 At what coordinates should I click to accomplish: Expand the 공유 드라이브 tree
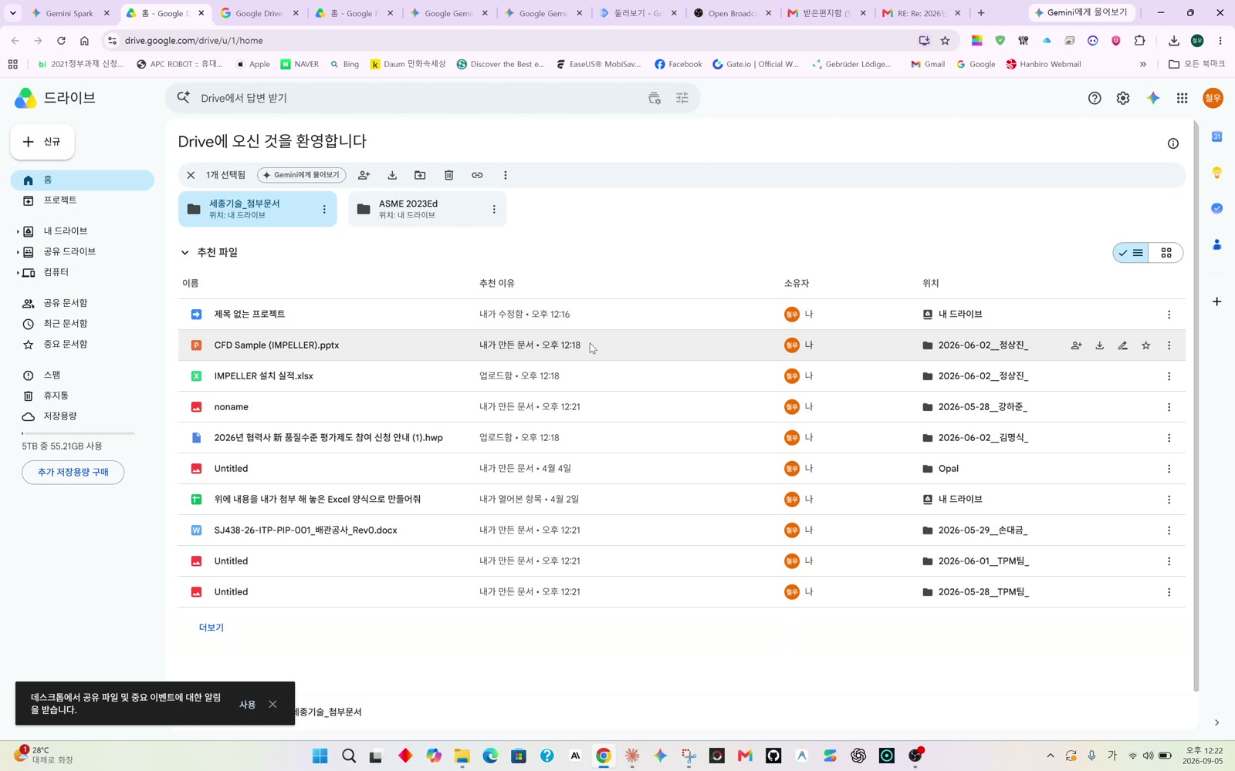(x=18, y=252)
